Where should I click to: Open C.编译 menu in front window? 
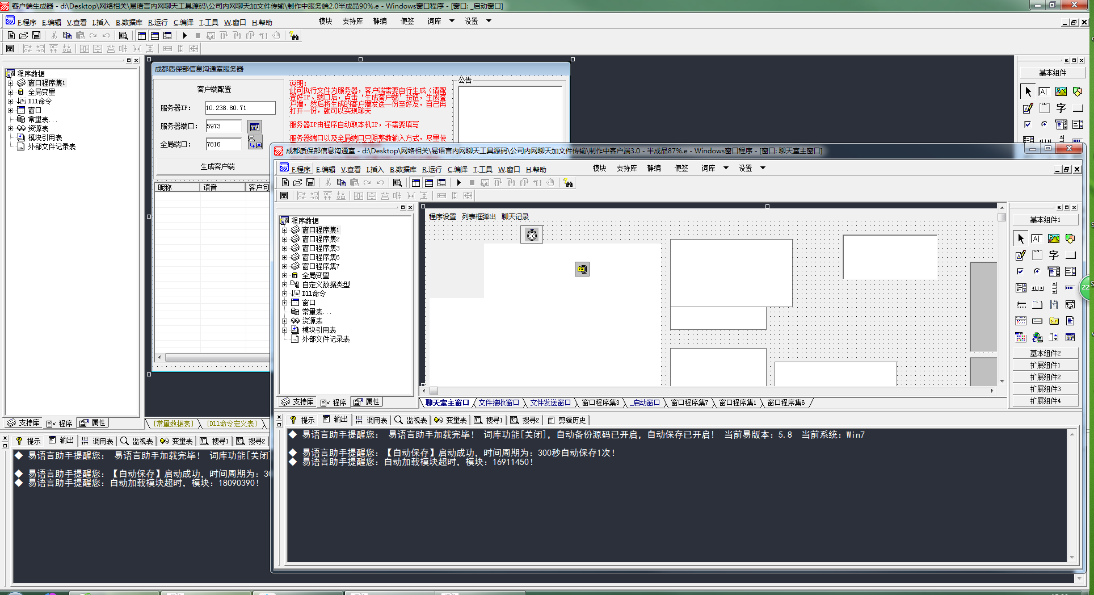point(457,169)
